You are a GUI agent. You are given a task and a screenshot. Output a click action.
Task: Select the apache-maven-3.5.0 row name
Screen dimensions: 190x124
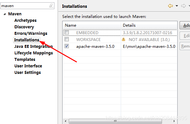point(95,47)
